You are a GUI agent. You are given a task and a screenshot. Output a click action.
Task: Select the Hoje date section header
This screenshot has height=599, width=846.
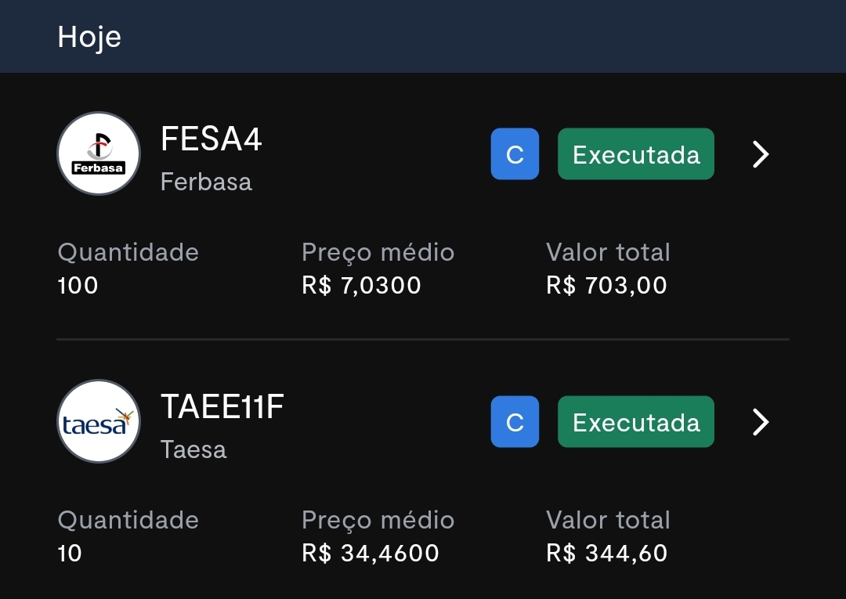click(x=89, y=38)
